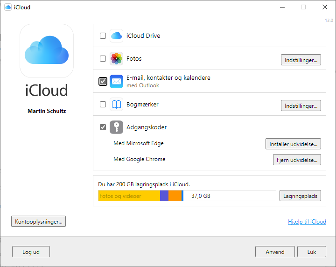336x267 pixels.
Task: Click Installer udvidelse for Microsoft Edge
Action: (293, 144)
